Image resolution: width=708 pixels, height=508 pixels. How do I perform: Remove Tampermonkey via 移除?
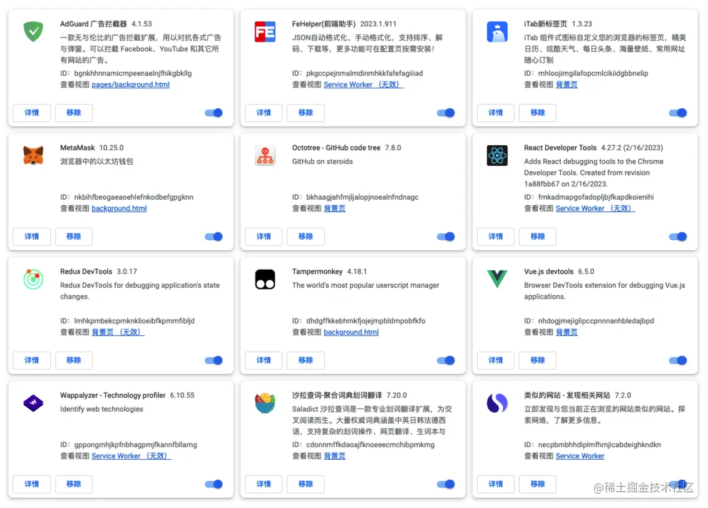click(x=305, y=360)
